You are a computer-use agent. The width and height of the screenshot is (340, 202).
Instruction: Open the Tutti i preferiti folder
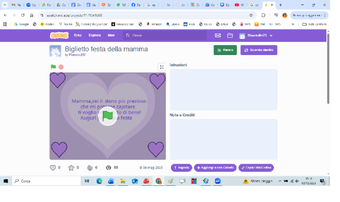314,24
